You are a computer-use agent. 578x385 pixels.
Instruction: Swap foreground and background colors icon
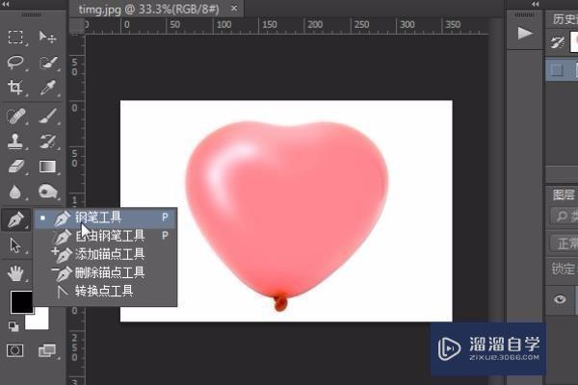[13, 326]
